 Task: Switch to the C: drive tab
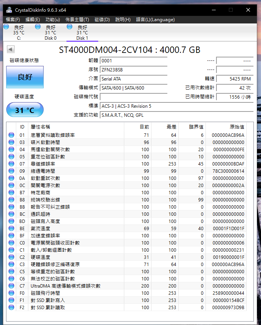(19, 32)
